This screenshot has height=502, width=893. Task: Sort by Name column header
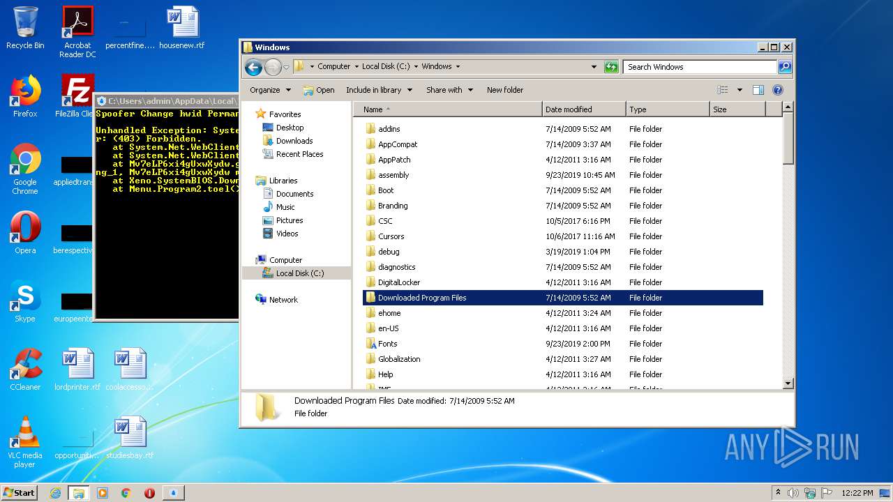(x=448, y=109)
